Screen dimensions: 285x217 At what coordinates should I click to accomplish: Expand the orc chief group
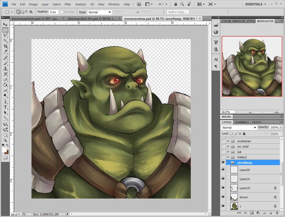(228, 146)
